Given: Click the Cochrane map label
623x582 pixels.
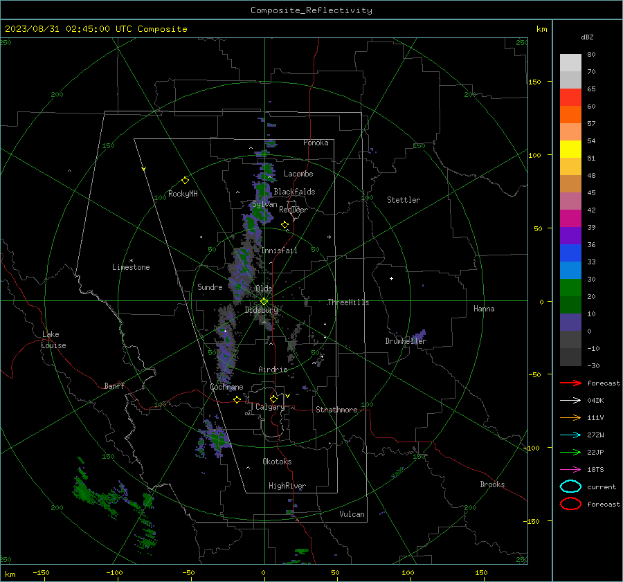Looking at the screenshot, I should (226, 387).
